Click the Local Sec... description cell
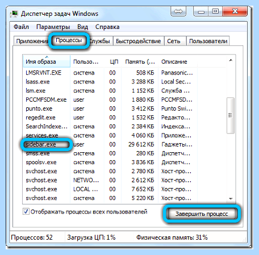The height and width of the screenshot is (255, 259). click(x=176, y=82)
